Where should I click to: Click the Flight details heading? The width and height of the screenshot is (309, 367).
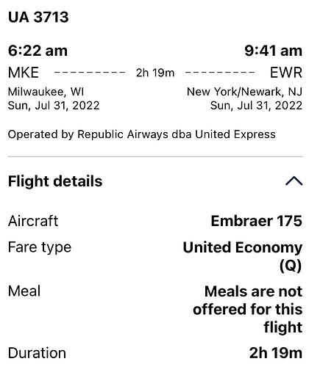(x=55, y=181)
